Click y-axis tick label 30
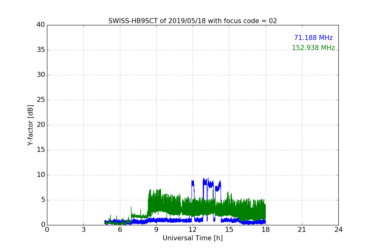The width and height of the screenshot is (376, 250). tap(41, 75)
